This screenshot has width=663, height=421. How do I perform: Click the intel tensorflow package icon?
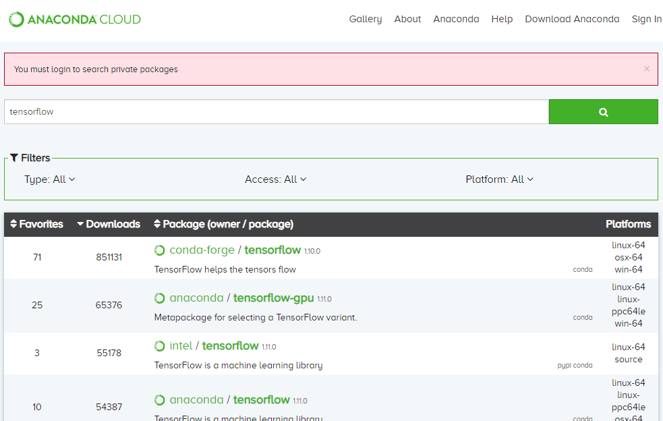(x=159, y=346)
